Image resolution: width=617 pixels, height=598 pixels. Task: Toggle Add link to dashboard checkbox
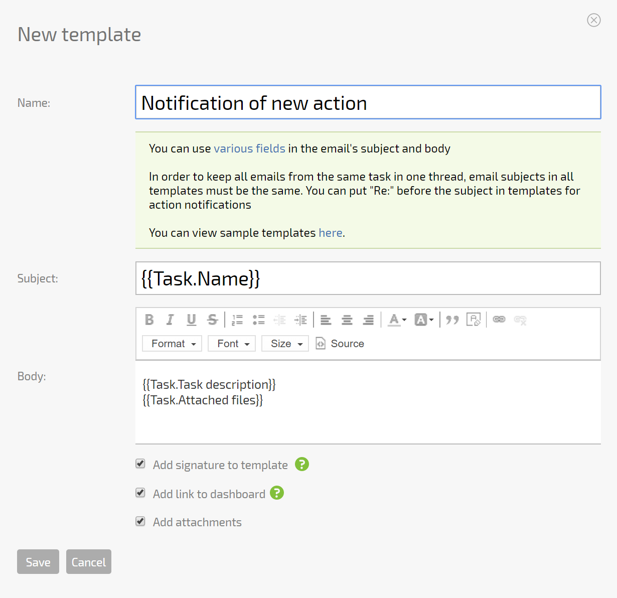[x=140, y=493]
